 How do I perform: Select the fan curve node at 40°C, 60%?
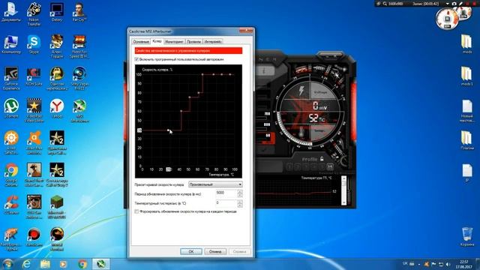[x=181, y=112]
